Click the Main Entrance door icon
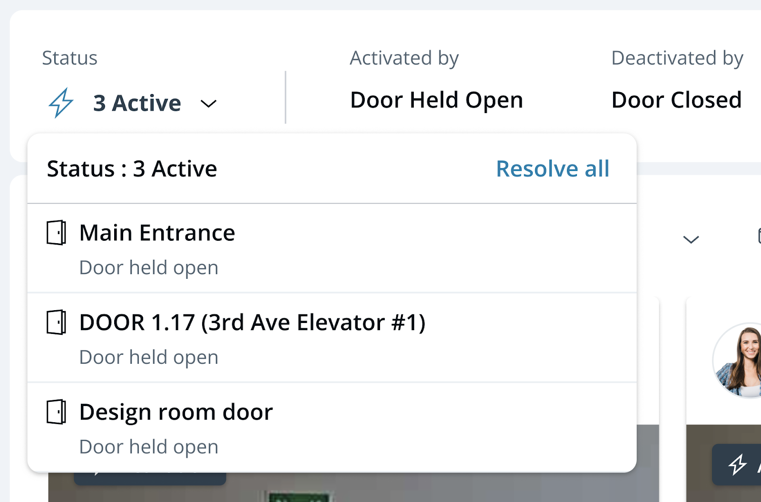Screen dimensions: 761x502 pyautogui.click(x=56, y=233)
